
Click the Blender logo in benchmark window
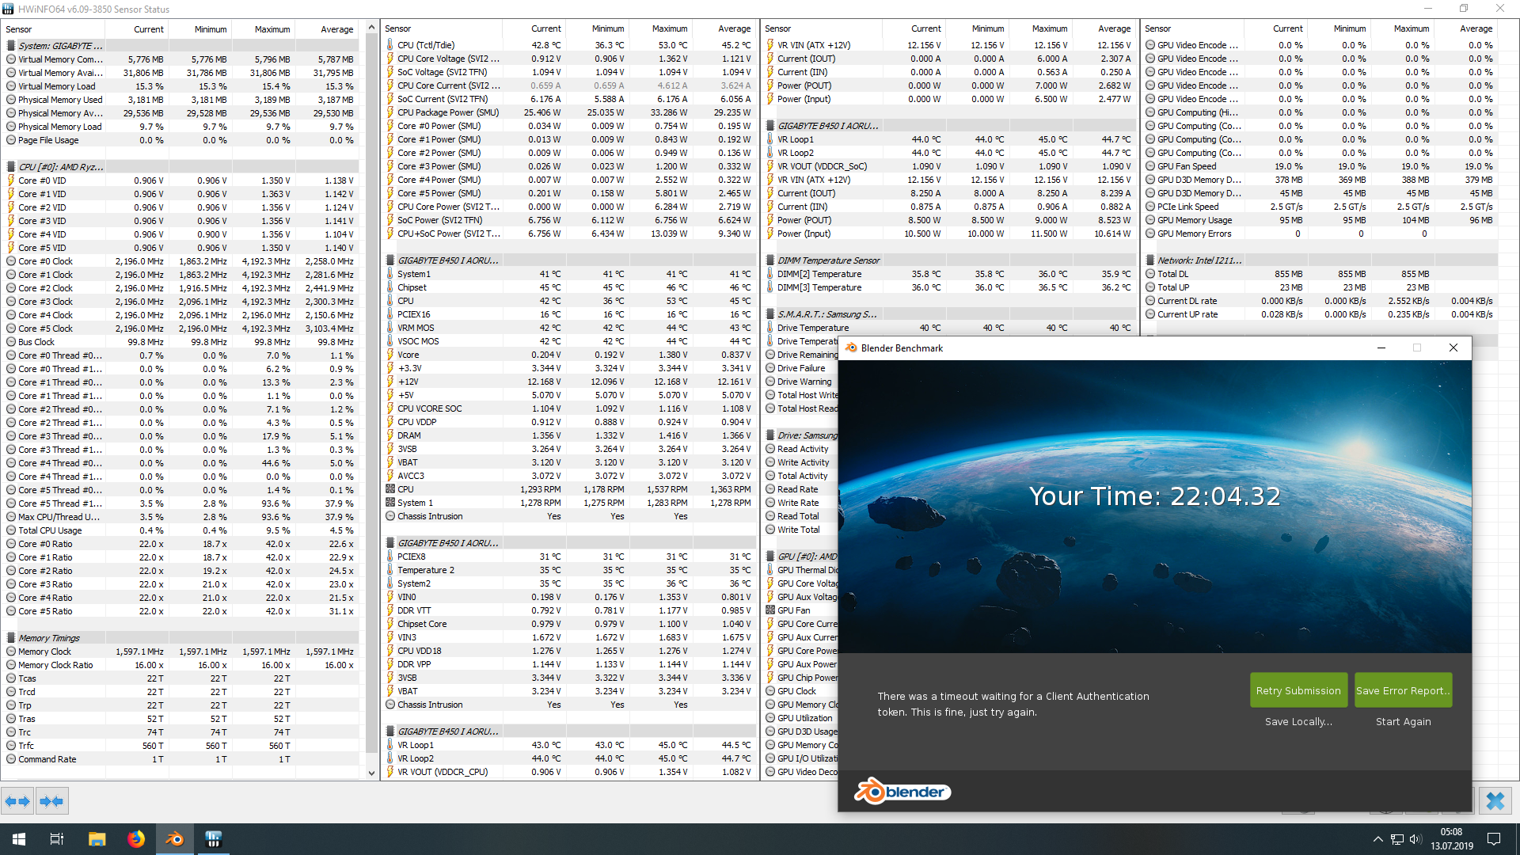(902, 791)
